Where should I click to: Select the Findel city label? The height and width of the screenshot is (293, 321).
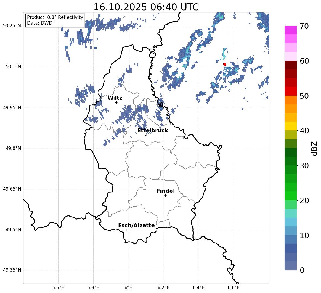(x=166, y=191)
